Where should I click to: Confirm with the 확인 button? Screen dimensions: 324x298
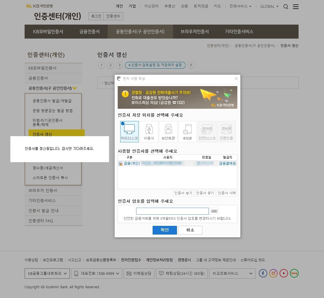165,230
